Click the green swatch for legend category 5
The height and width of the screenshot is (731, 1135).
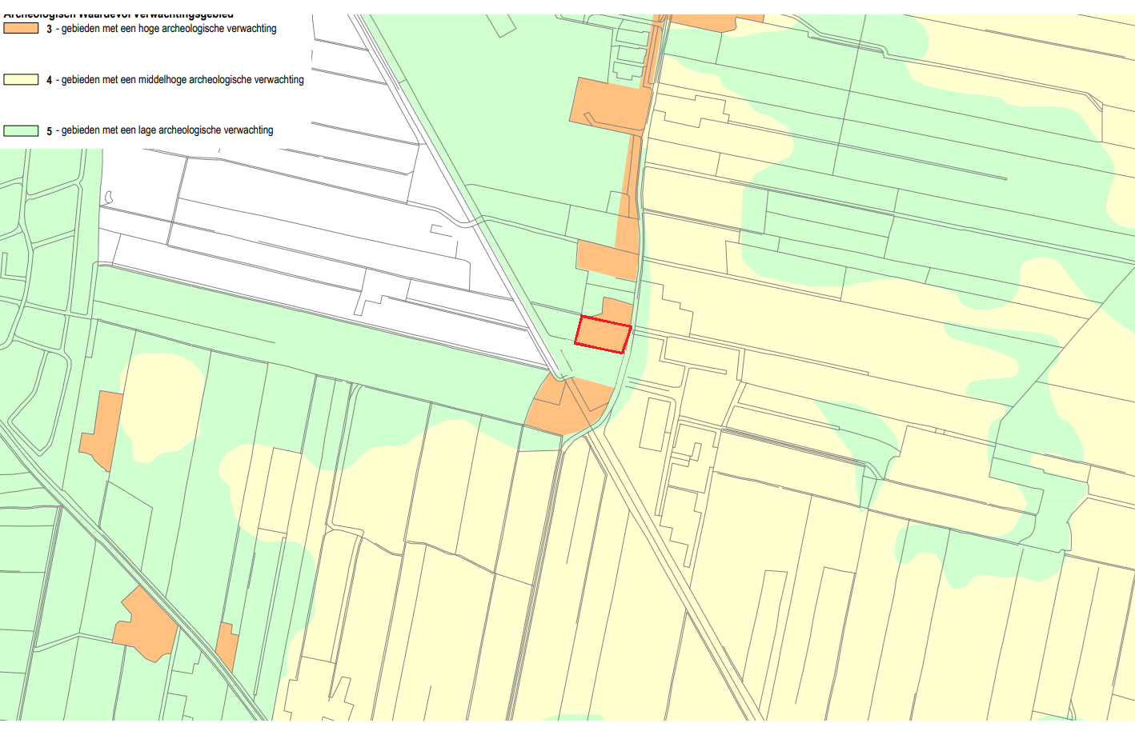pos(21,130)
